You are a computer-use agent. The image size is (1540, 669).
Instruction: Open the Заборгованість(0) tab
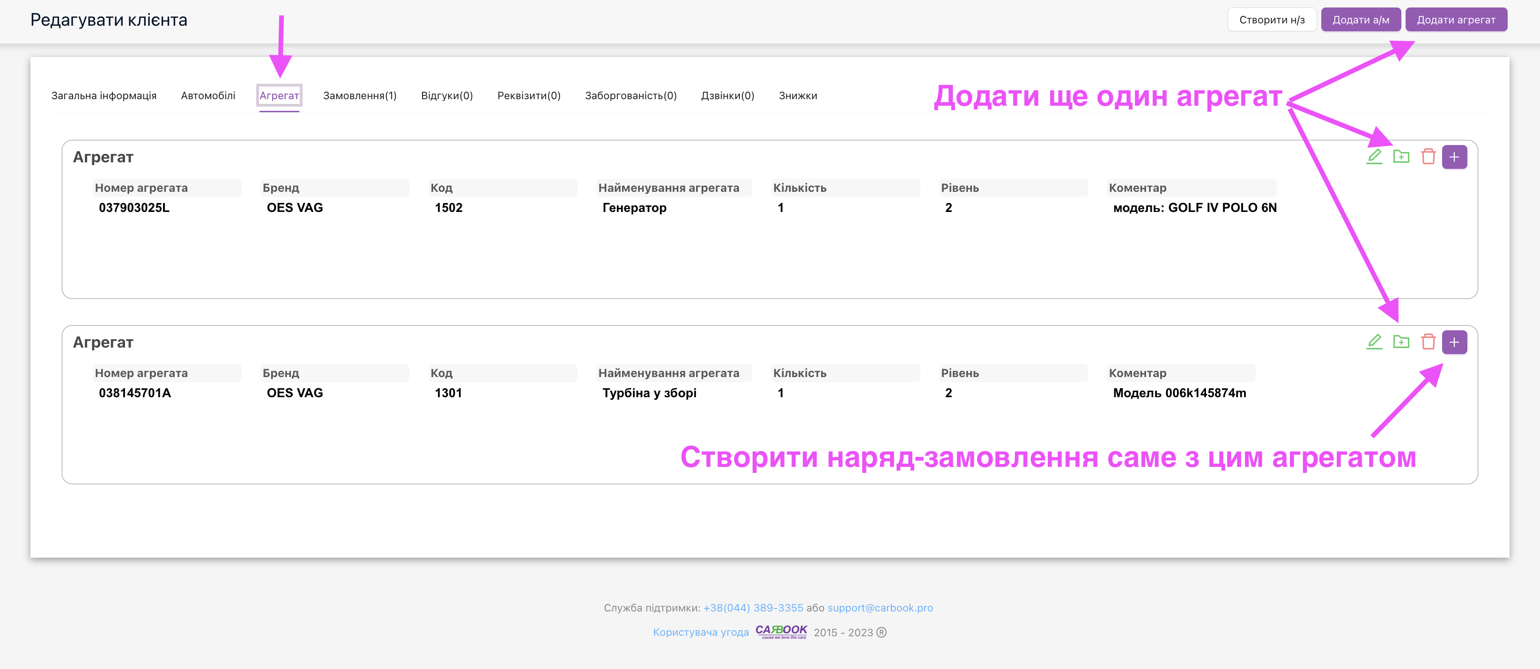(631, 95)
